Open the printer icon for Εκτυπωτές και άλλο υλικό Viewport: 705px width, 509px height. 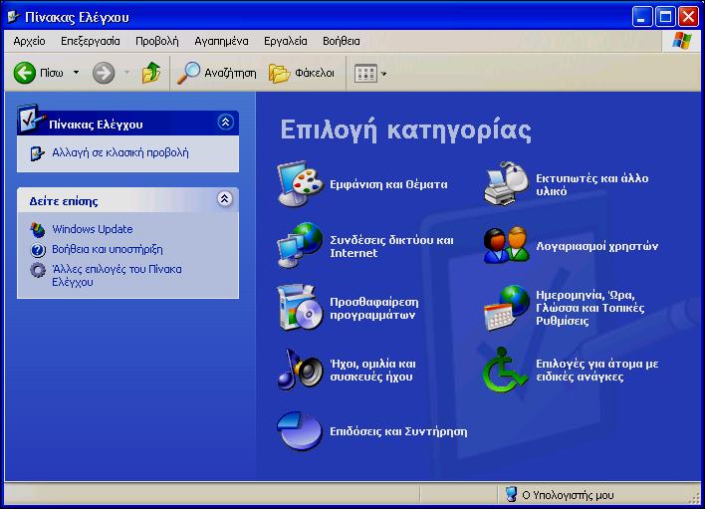506,184
